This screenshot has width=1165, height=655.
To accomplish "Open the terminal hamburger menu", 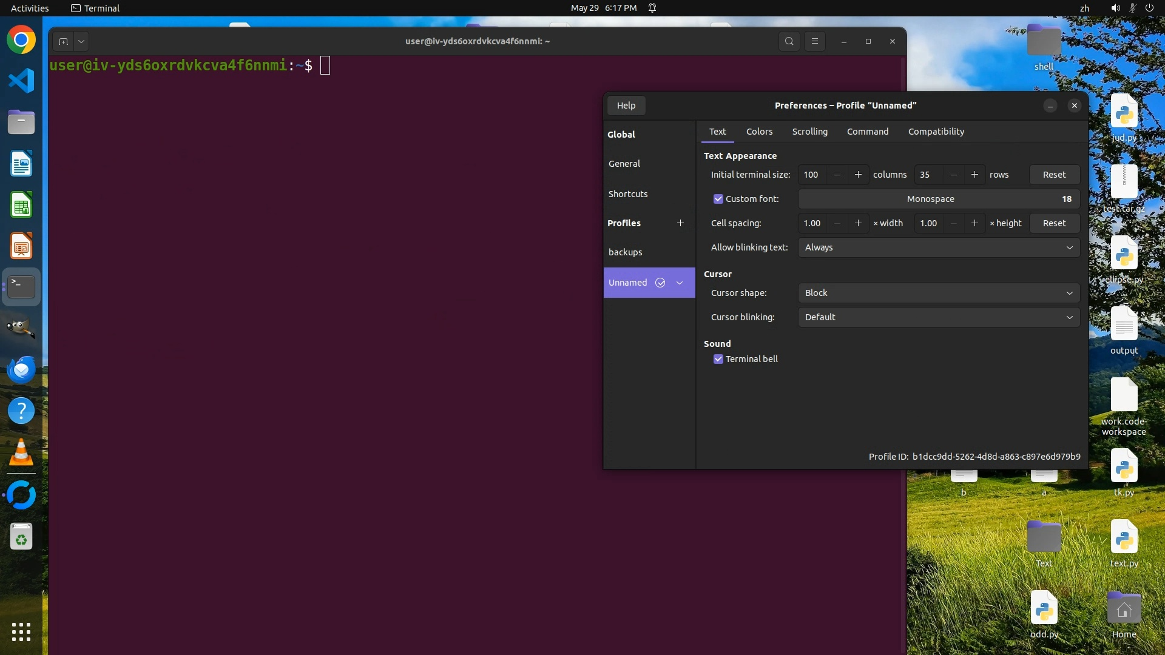I will tap(815, 41).
